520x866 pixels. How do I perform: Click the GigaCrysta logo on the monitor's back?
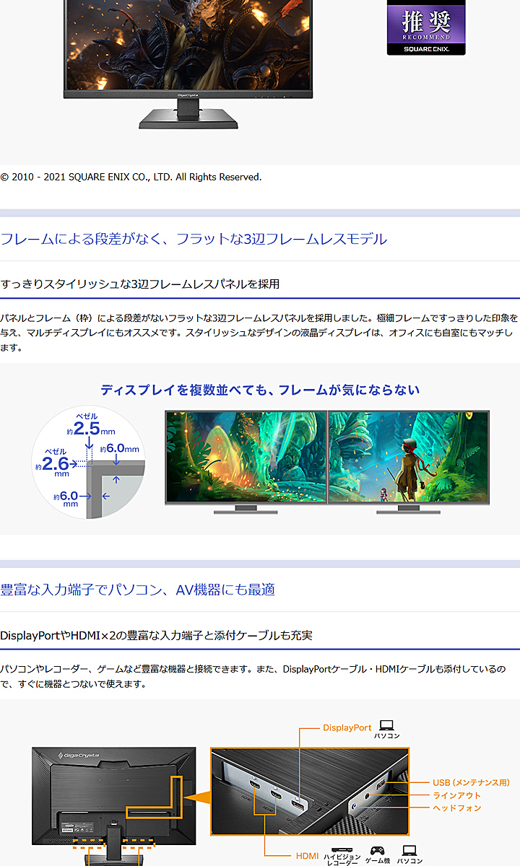pos(78,755)
